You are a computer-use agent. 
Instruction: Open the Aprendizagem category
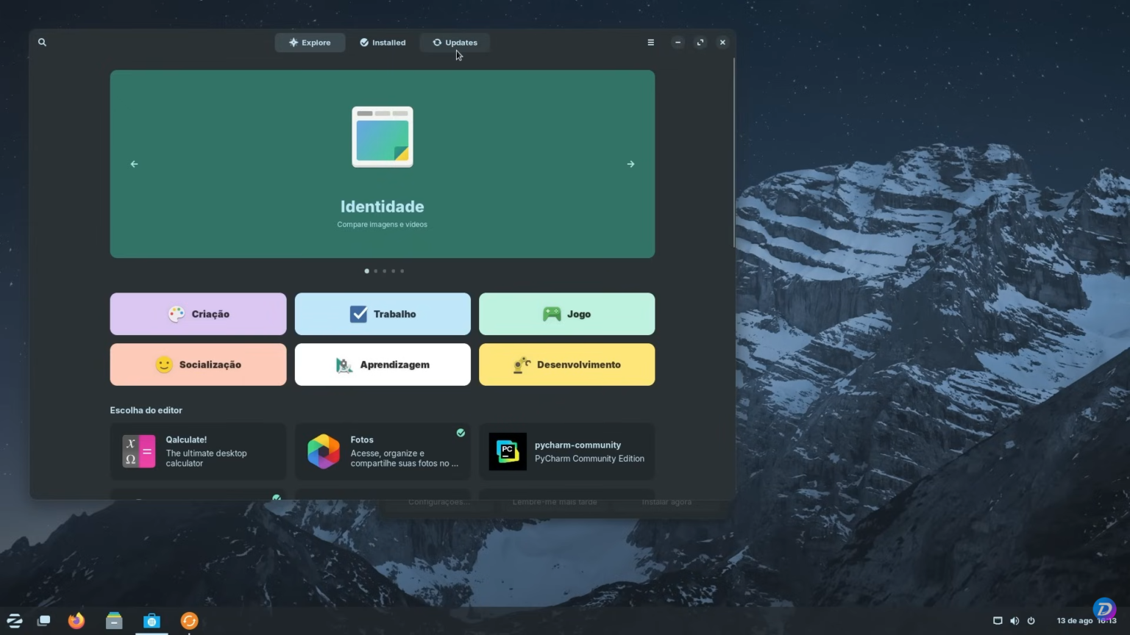click(x=382, y=364)
